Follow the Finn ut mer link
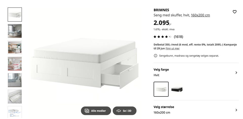The image size is (243, 119). 172,49
